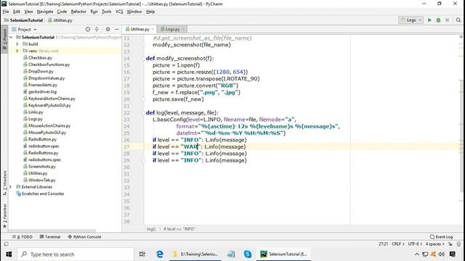Open the File menu
Image resolution: width=465 pixels, height=261 pixels.
point(6,12)
